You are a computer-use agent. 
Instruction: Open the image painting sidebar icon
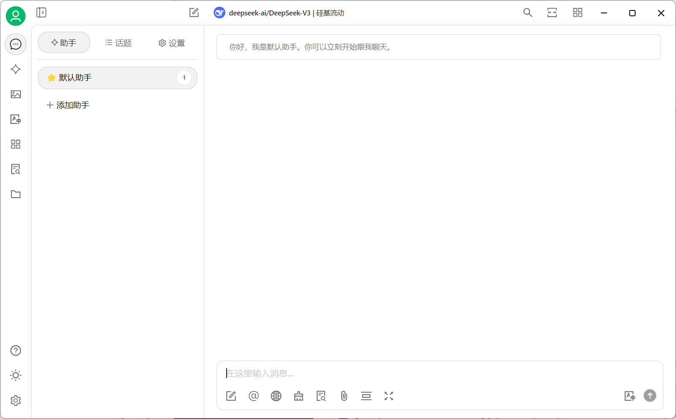pos(15,94)
